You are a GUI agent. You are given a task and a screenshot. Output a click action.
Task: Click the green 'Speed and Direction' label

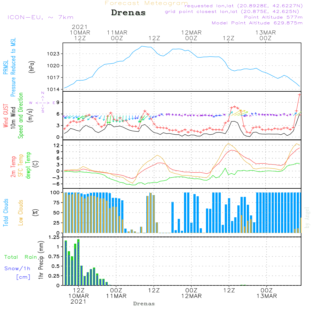coord(20,116)
